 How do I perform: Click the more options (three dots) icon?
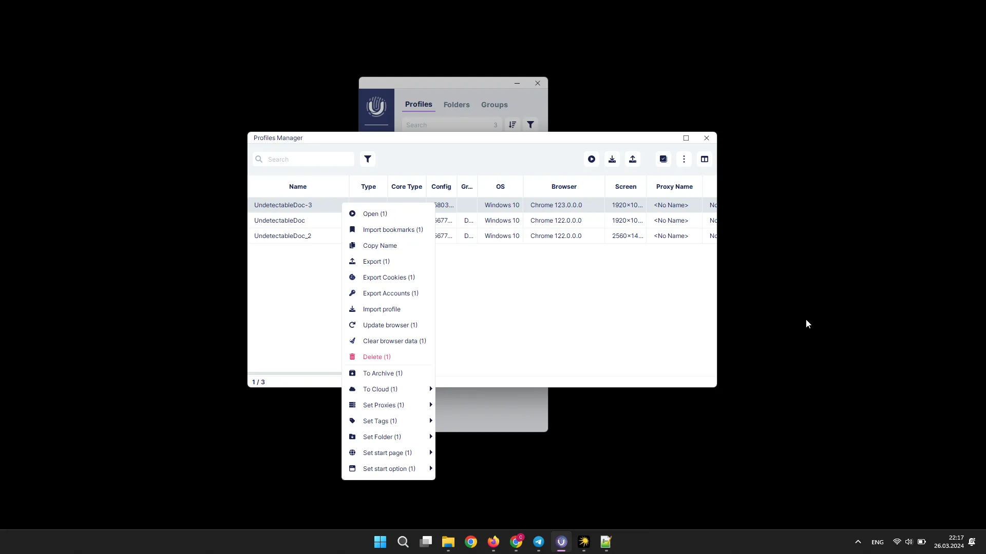684,159
